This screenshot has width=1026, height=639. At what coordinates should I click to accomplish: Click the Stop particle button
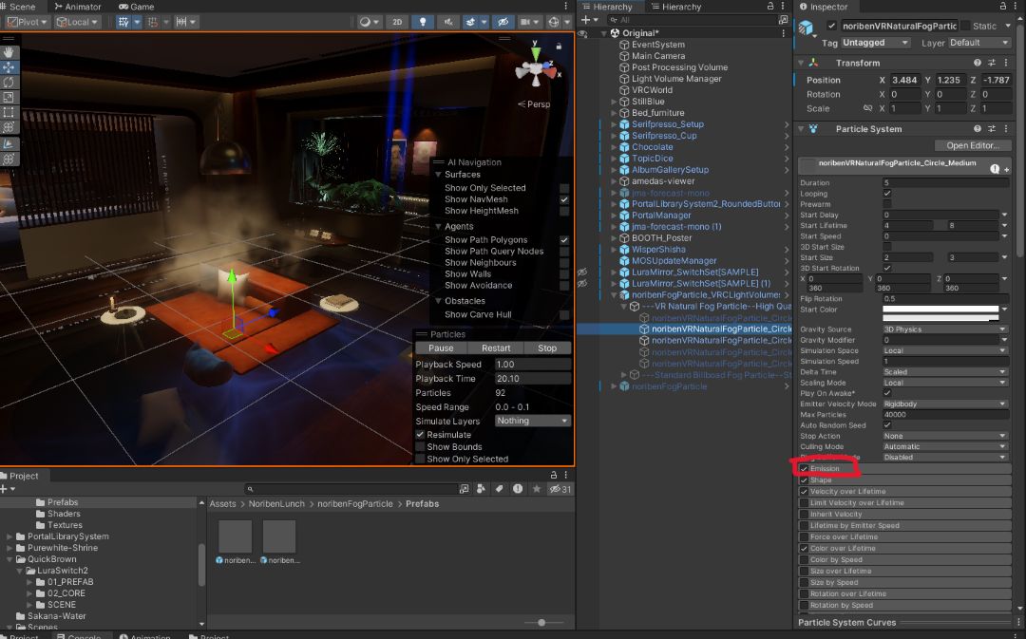(x=547, y=348)
